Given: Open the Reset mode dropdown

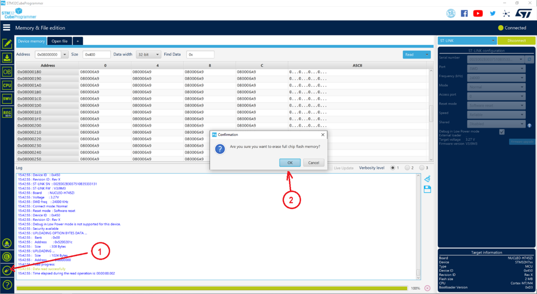Looking at the screenshot, I should click(496, 105).
